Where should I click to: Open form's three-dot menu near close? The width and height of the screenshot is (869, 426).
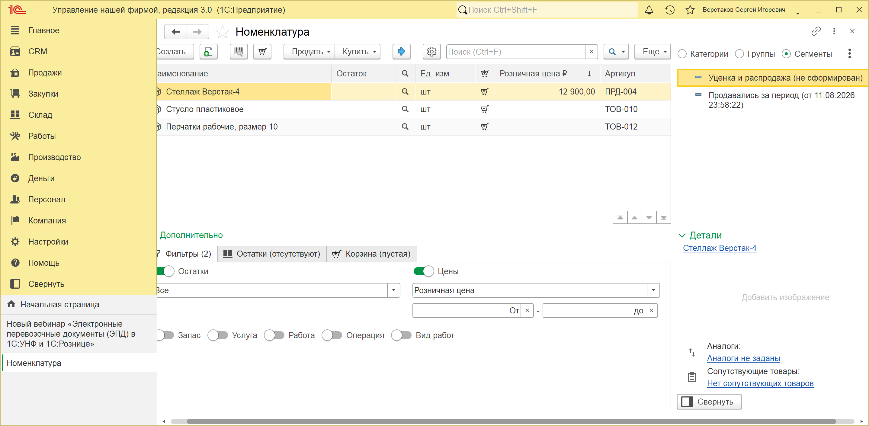[x=834, y=31]
